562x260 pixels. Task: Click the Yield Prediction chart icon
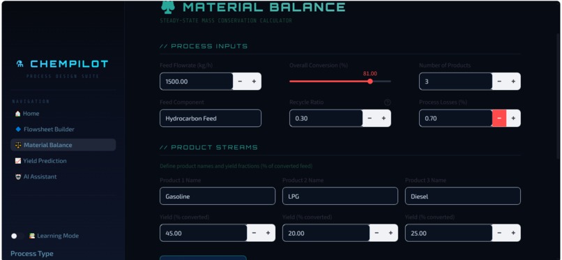click(x=18, y=161)
